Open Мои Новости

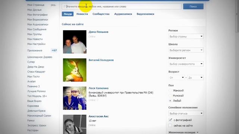pyautogui.click(x=35, y=39)
